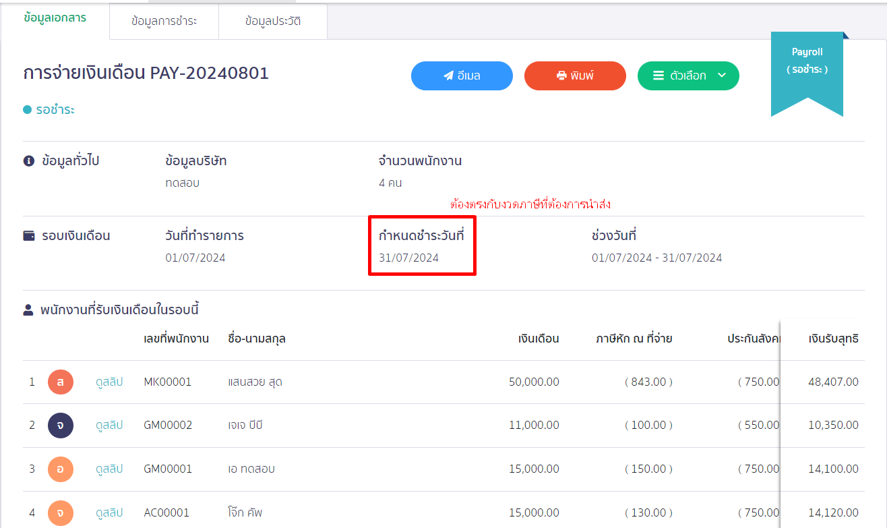Viewport: 887px width, 528px height.
Task: Click the paper plane email icon
Action: (448, 76)
